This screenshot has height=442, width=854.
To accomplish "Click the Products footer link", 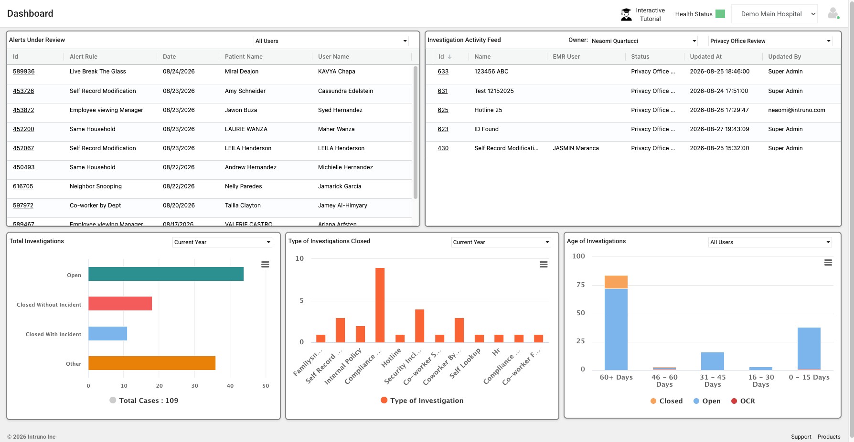I will point(829,437).
